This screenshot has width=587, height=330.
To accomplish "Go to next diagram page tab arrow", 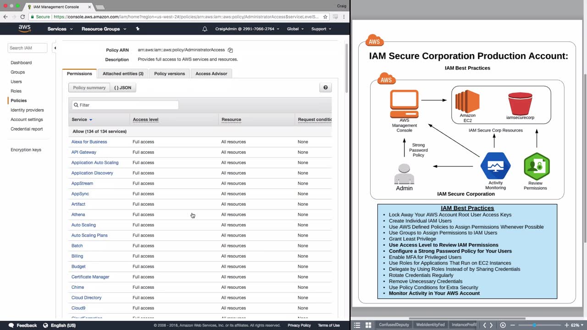I will [491, 325].
